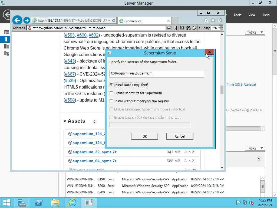Viewport: 277px width, 208px height.
Task: Open issue link #598
Action: pos(70,100)
